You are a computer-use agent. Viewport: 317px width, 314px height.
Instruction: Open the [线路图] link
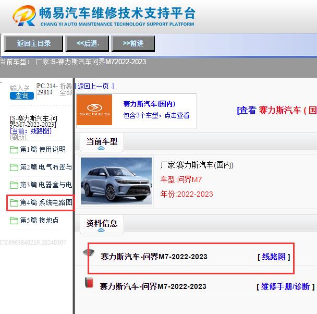tap(274, 257)
